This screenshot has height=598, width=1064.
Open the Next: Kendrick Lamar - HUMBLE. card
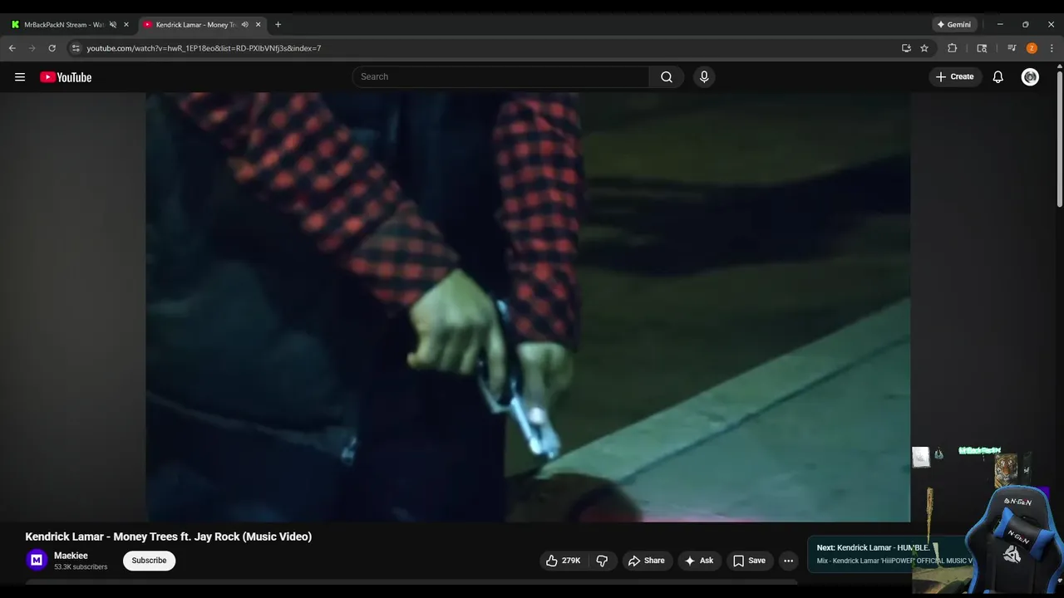point(872,554)
